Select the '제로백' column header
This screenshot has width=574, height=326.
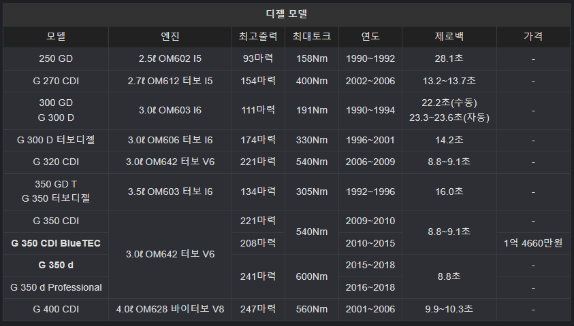449,37
